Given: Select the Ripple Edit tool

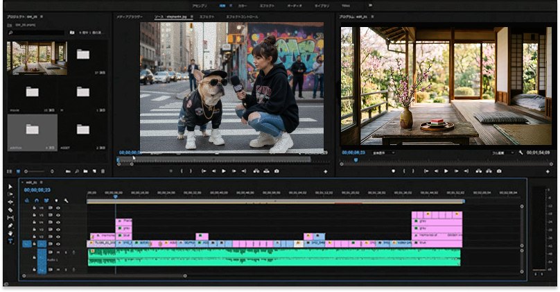Looking at the screenshot, I should 10,203.
